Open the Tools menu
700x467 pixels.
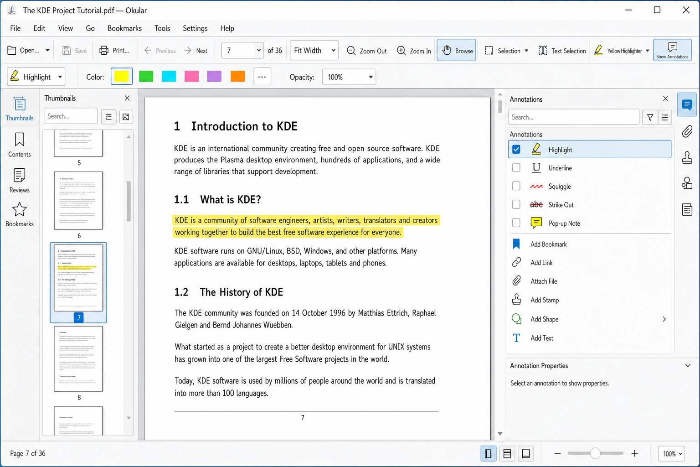(162, 28)
